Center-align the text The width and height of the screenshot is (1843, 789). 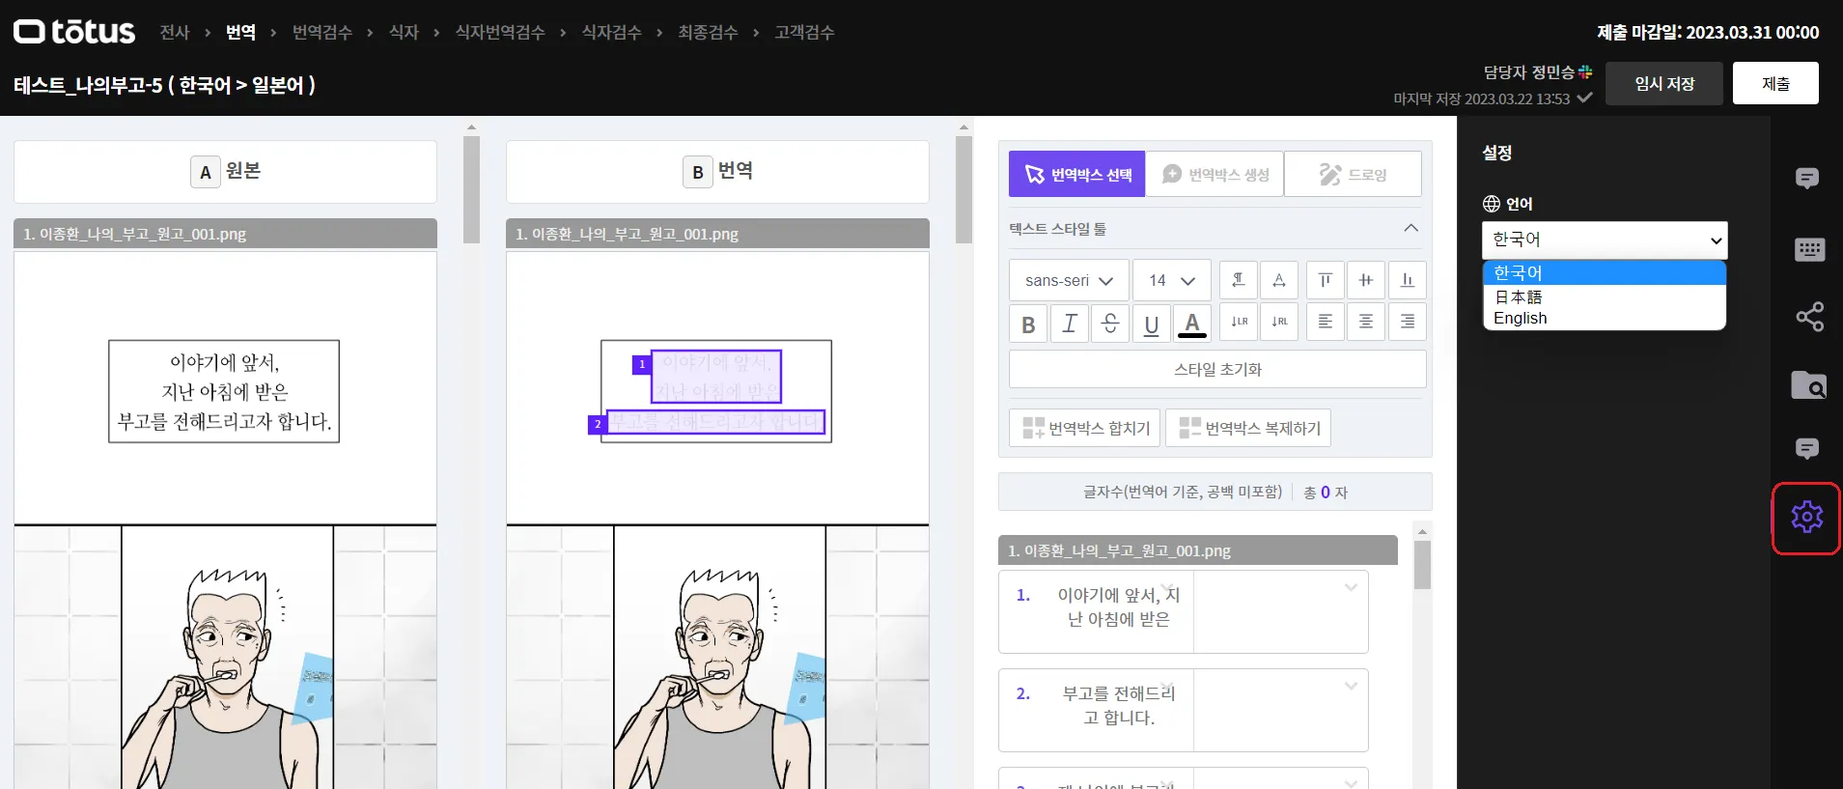click(x=1366, y=322)
